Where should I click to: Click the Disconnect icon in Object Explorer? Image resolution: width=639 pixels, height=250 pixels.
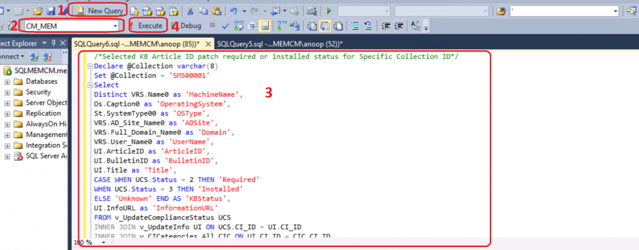coord(47,57)
